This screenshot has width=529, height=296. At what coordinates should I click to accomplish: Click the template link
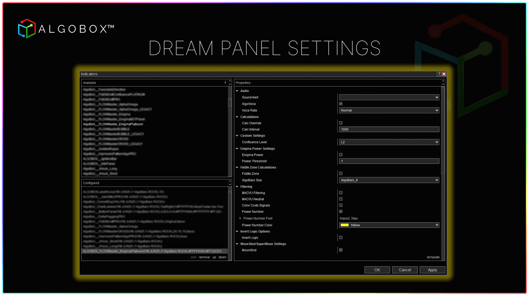433,257
